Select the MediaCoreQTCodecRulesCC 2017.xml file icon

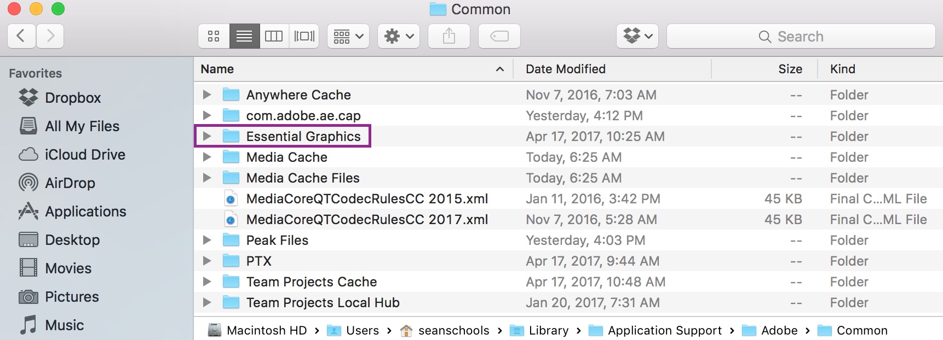[x=231, y=219]
